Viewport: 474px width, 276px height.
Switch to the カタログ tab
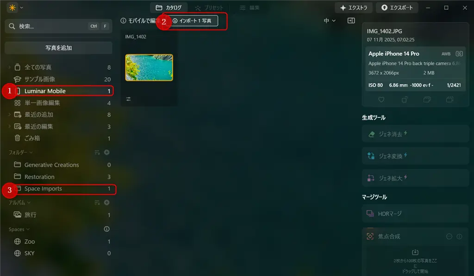pyautogui.click(x=168, y=7)
